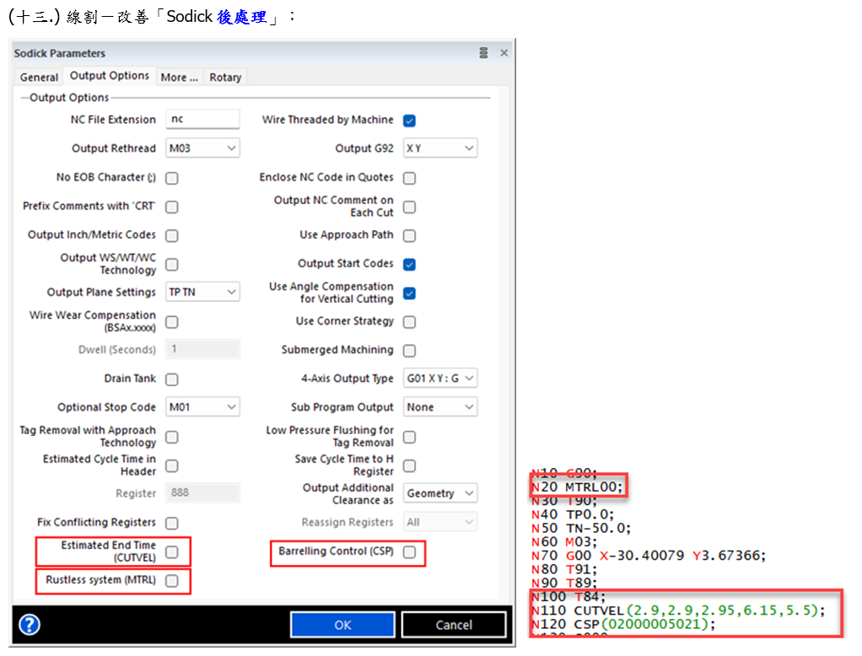Switch to the General tab
The height and width of the screenshot is (656, 862).
pos(39,77)
